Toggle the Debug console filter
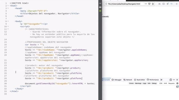179x100 pixels. click(154, 83)
